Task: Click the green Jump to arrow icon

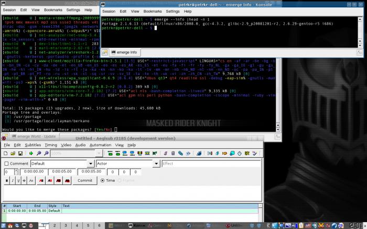Action: (31, 153)
